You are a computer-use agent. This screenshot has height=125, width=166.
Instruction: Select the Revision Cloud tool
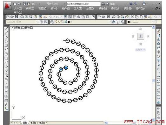pyautogui.click(x=6, y=58)
